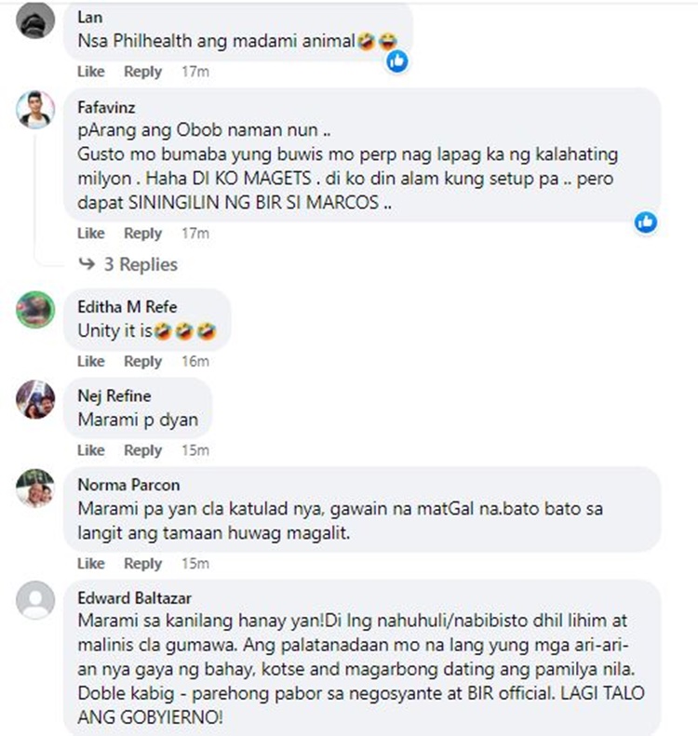Click the reply arrow icon beside 3 Replies

[87, 264]
